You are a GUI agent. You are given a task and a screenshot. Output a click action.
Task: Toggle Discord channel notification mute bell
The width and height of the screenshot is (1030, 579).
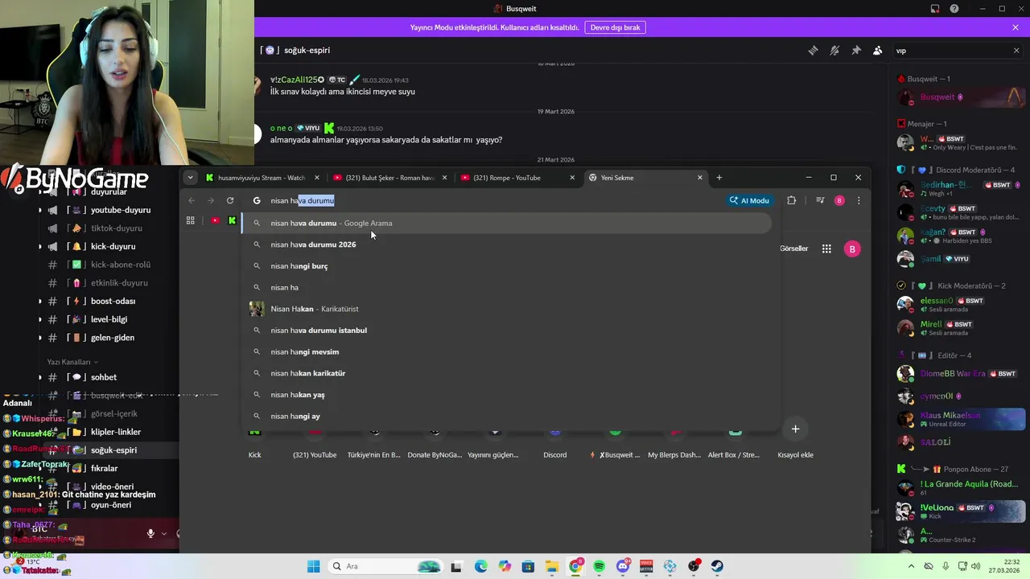[834, 50]
